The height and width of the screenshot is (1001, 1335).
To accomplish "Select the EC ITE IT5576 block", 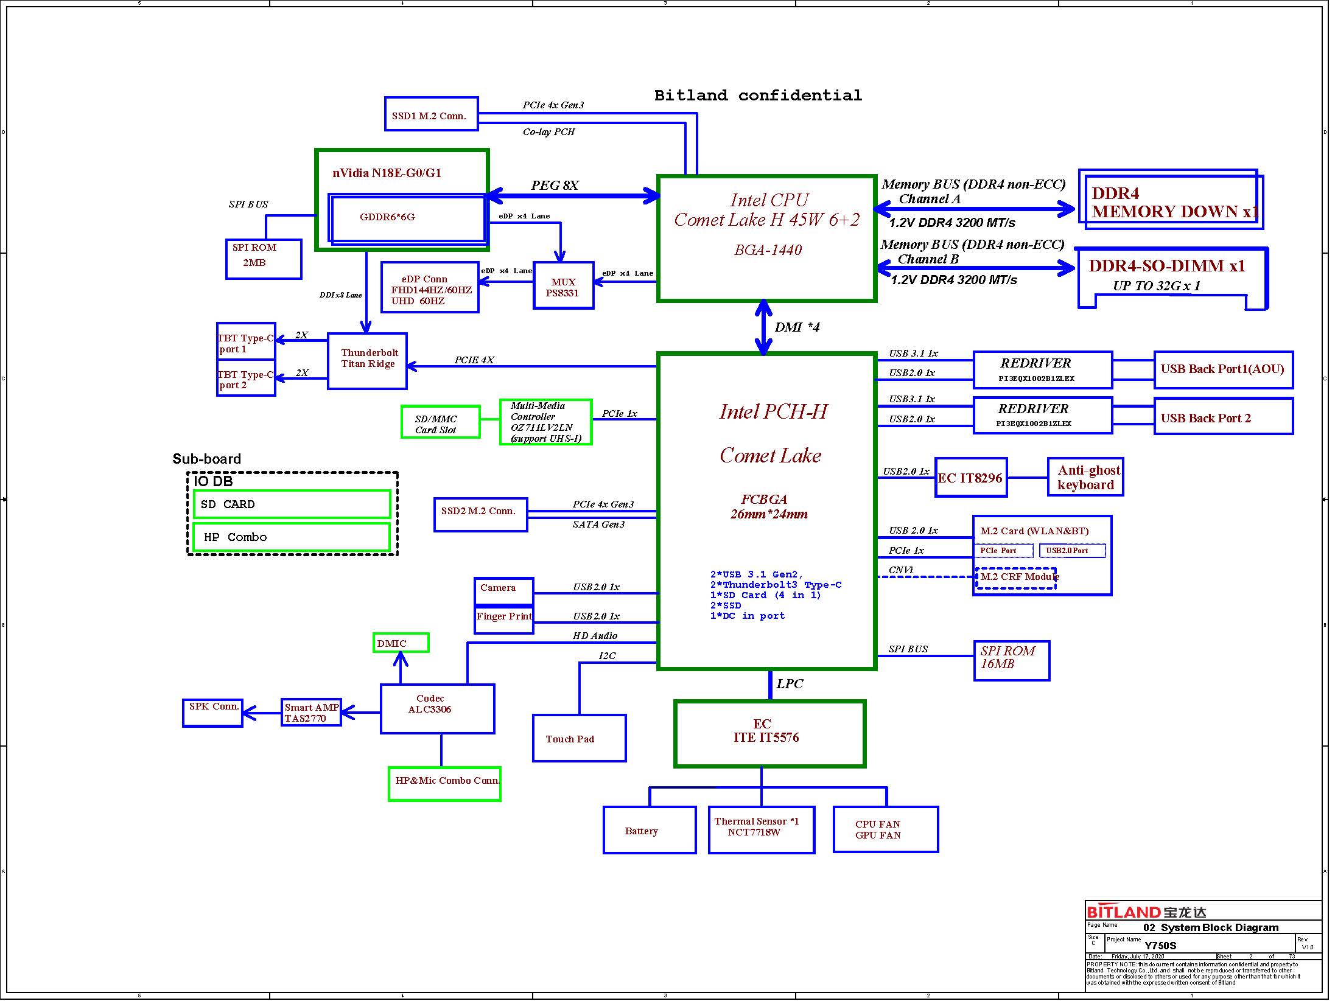I will point(769,733).
